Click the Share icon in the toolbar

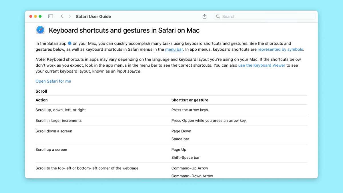[x=204, y=16]
